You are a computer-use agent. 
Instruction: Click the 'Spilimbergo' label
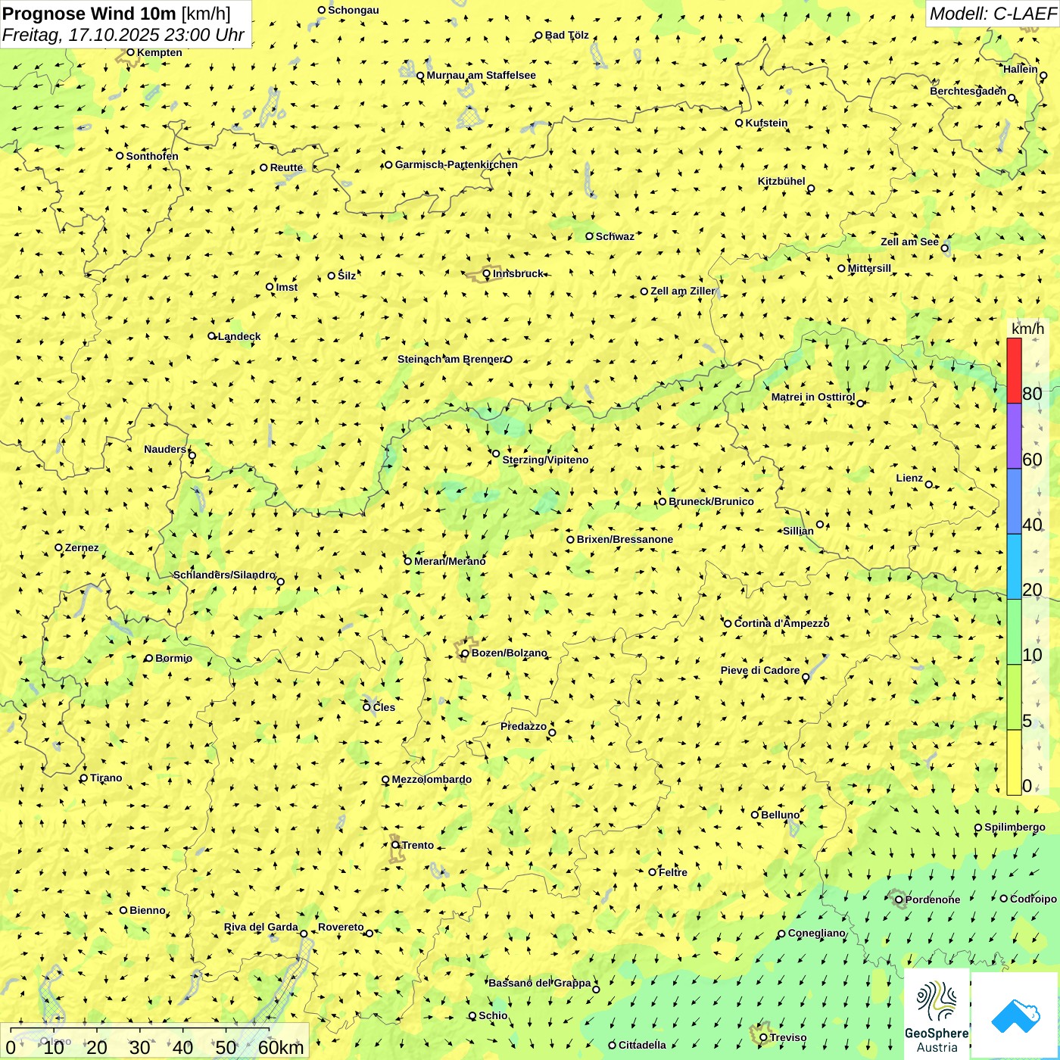coord(1015,827)
